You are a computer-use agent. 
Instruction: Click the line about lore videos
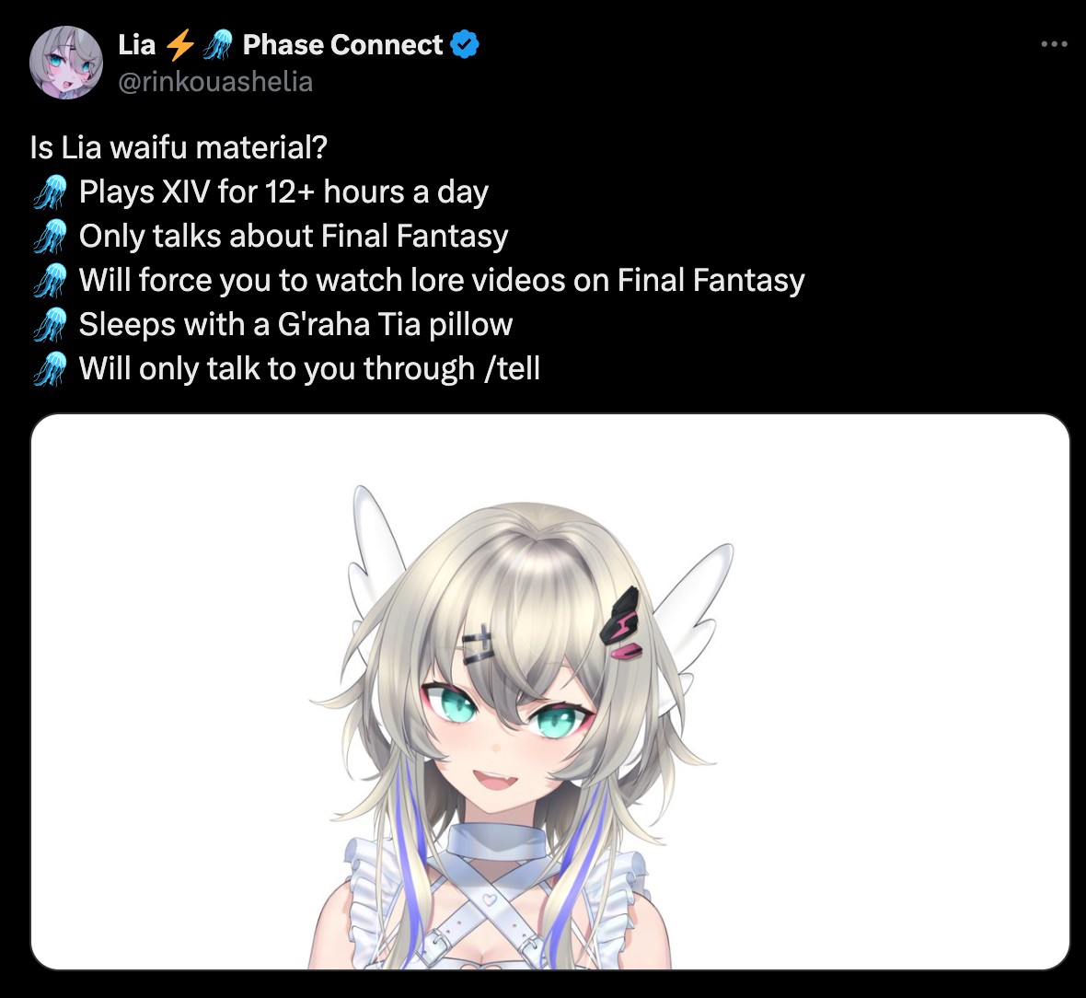coord(442,281)
